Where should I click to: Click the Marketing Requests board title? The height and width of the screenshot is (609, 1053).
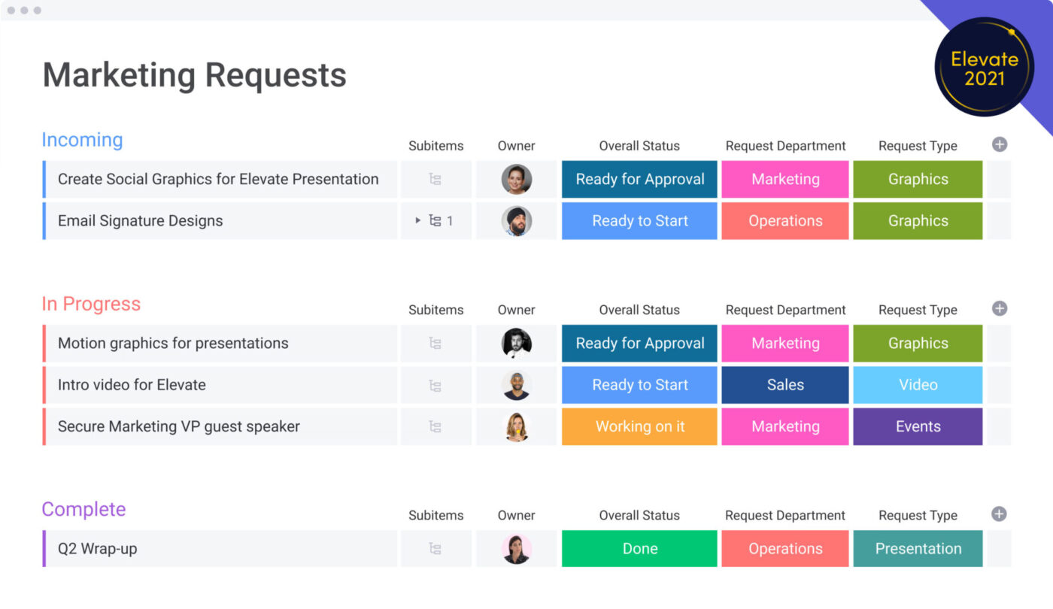point(194,74)
